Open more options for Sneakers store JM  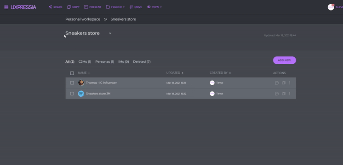[290, 93]
